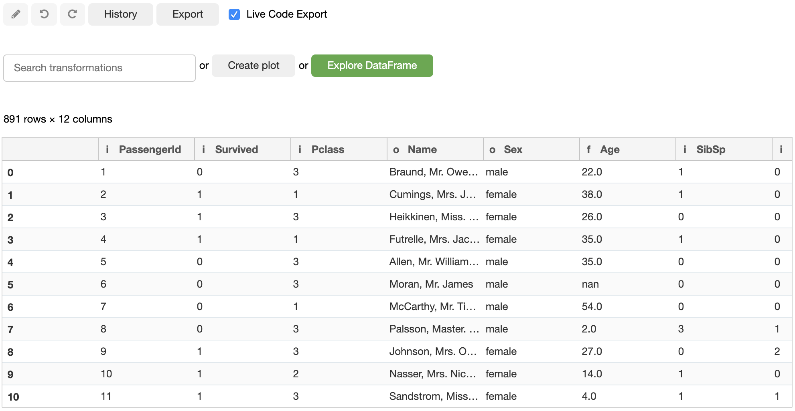Screen dimensions: 795x411
Task: Undo the last transformation
Action: click(x=44, y=14)
